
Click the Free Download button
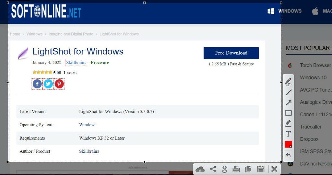click(x=231, y=53)
